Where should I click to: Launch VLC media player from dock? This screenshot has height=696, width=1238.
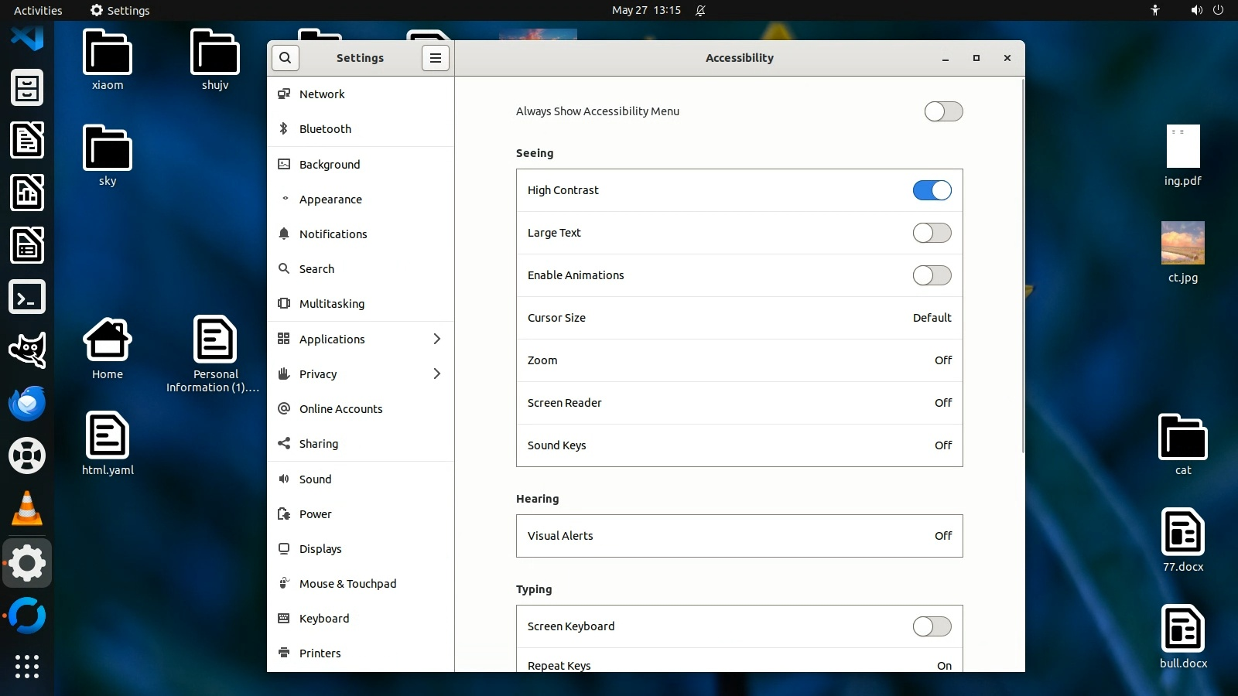point(27,509)
